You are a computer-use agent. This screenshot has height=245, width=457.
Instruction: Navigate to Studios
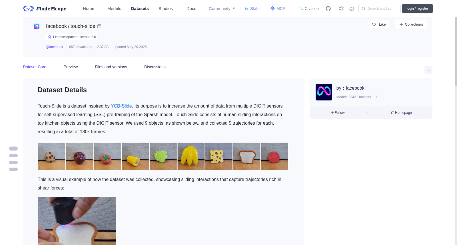point(166,9)
